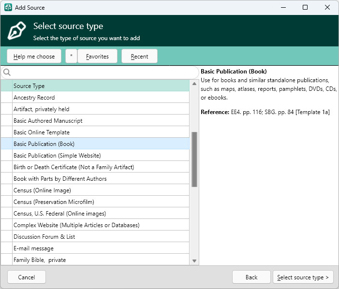Choose Basic Authored Manuscript
339x289 pixels.
click(x=95, y=120)
